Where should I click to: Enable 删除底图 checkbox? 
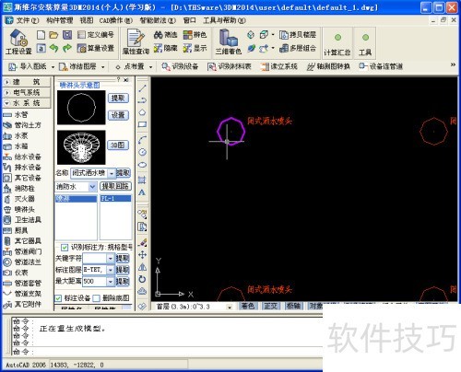97,298
